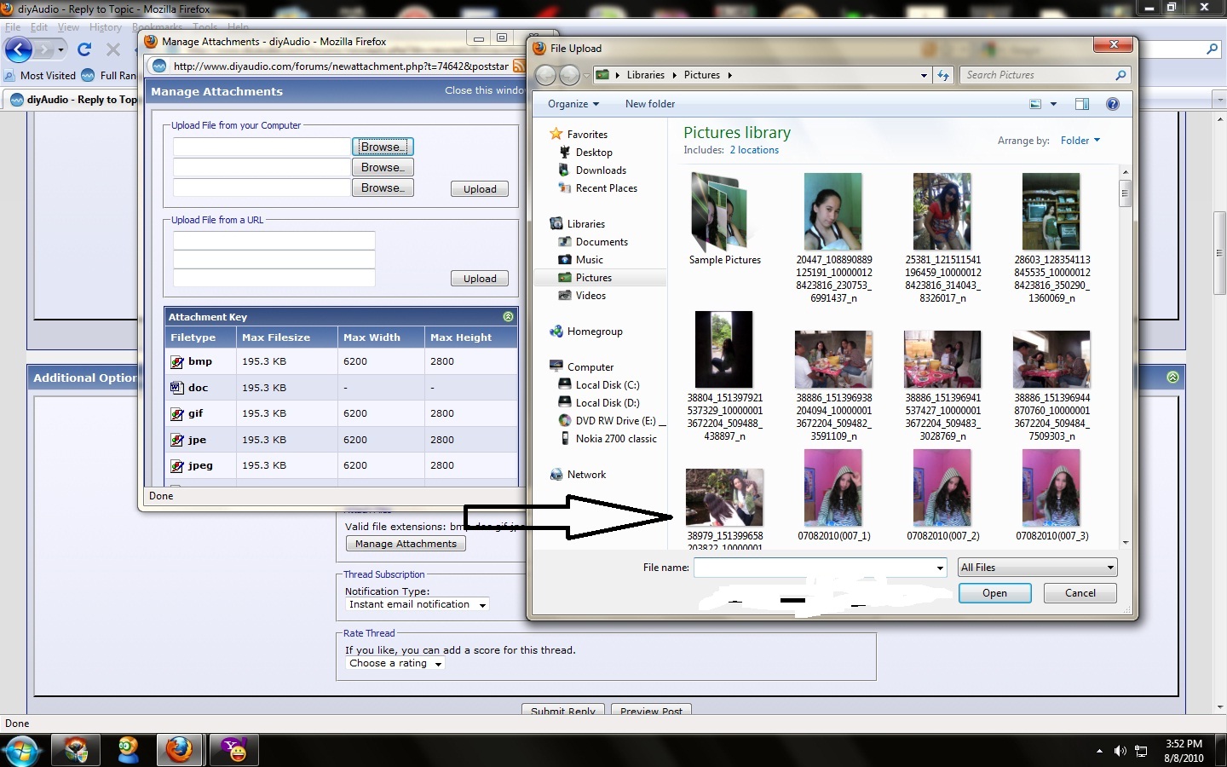Open the Organize dropdown menu
1227x767 pixels.
pos(573,104)
